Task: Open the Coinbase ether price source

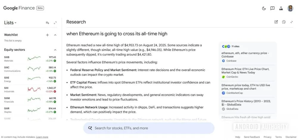Action: coord(245,55)
